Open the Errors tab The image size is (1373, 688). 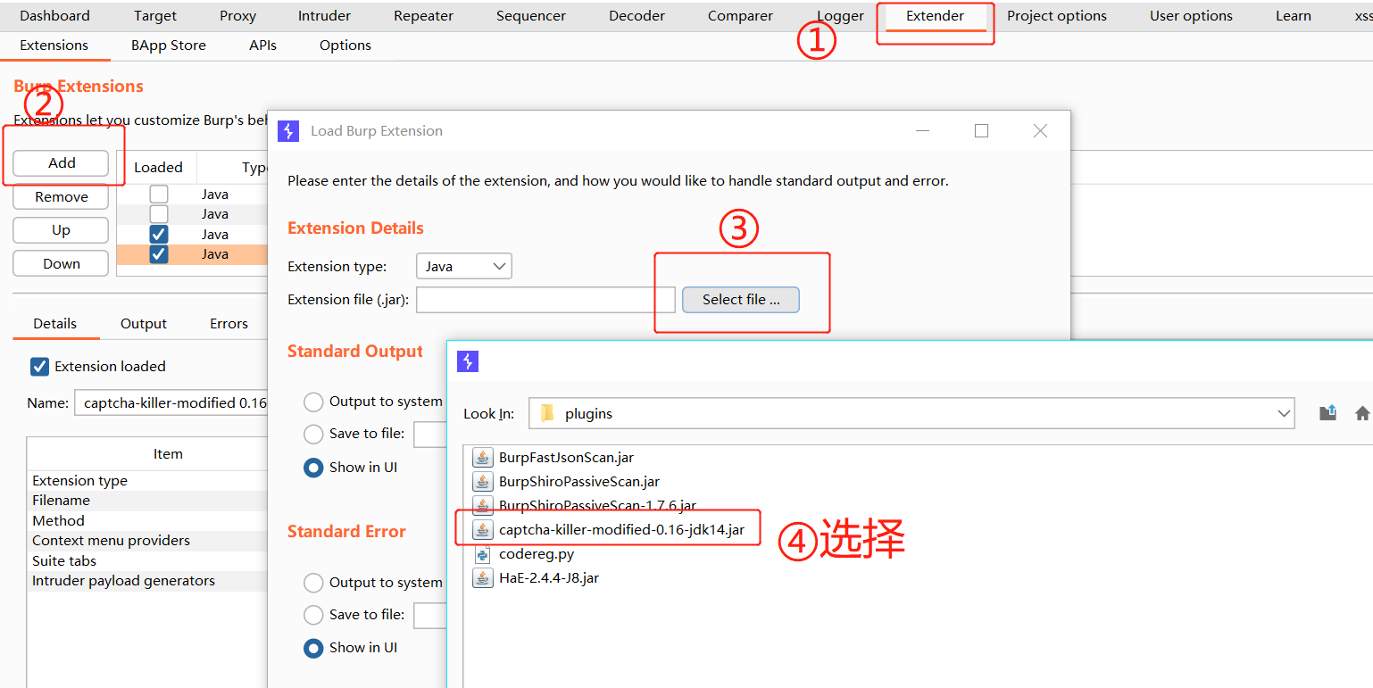[x=229, y=324]
